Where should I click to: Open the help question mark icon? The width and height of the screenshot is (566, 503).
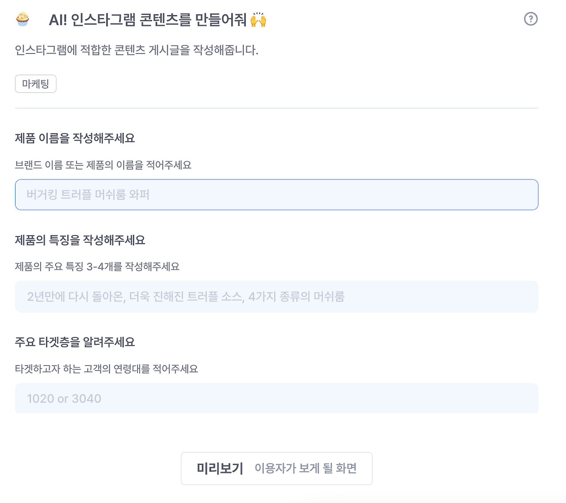531,19
